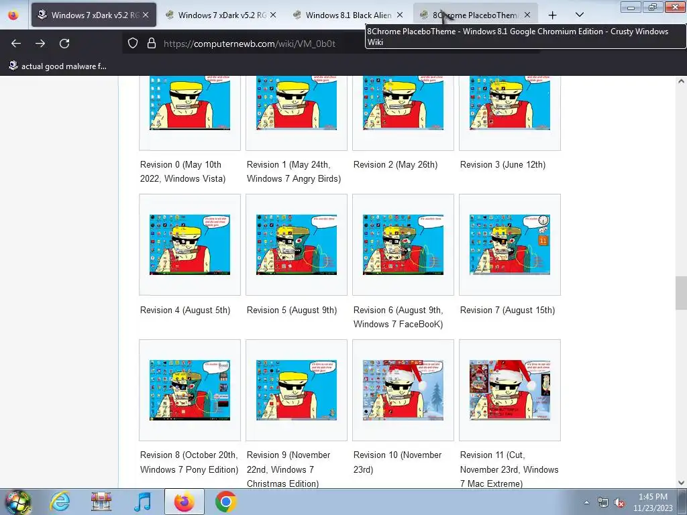
Task: Click 'Revision 3 (June 12th)' caption
Action: [x=503, y=165]
